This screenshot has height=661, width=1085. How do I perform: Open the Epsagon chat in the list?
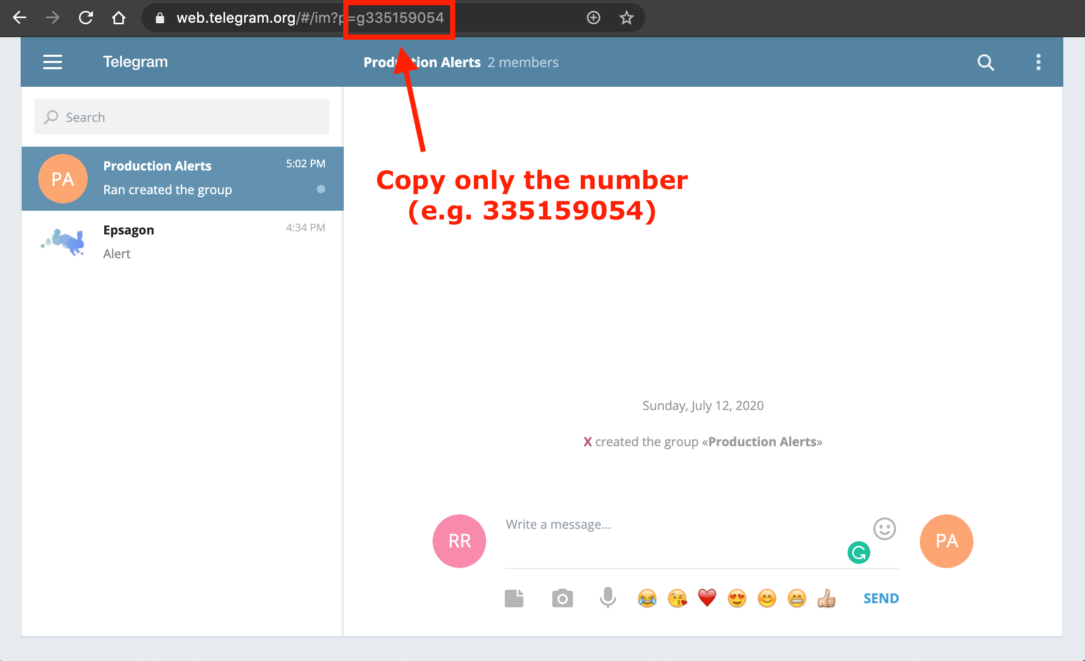[183, 242]
